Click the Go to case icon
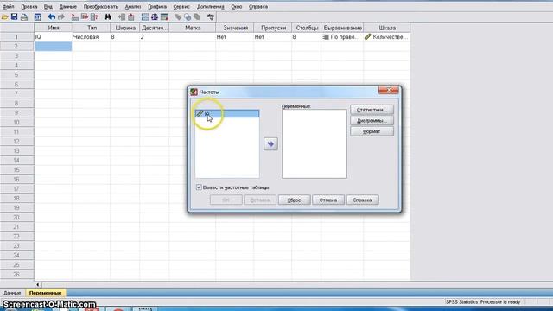553x311 pixels. [75, 17]
